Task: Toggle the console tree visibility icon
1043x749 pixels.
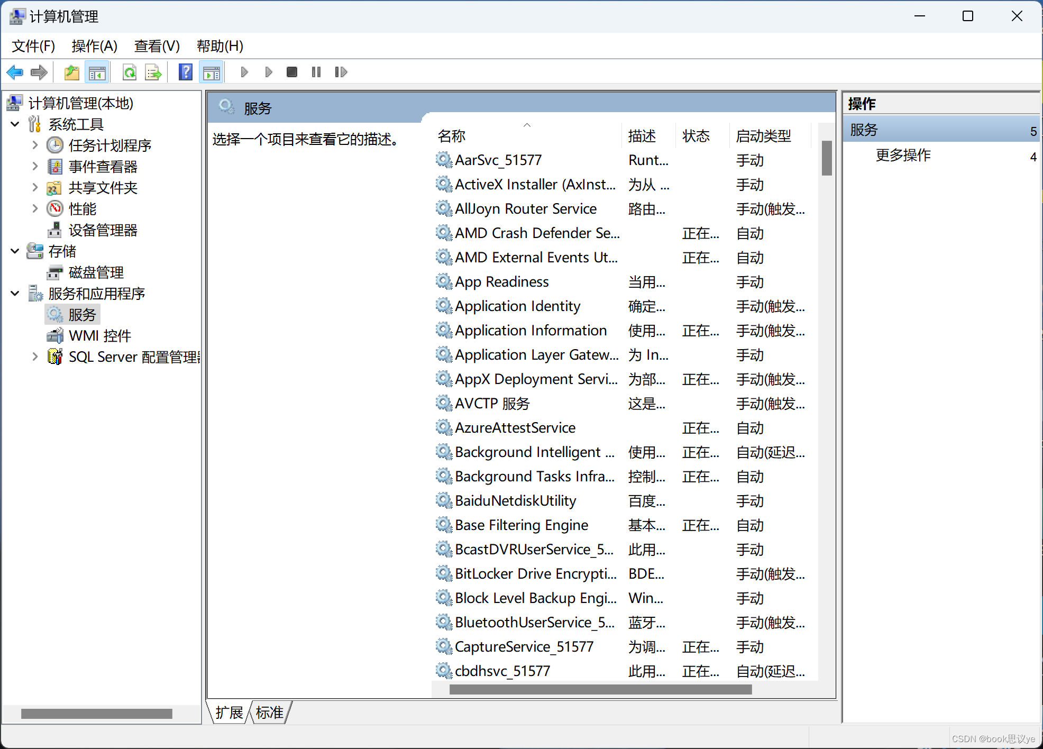Action: (97, 72)
